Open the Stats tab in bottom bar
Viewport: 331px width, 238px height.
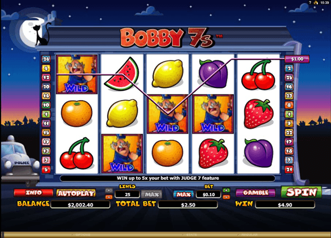[x=191, y=235]
